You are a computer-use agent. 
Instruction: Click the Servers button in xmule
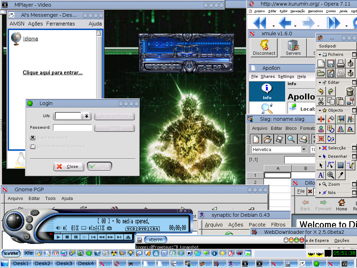click(x=293, y=47)
